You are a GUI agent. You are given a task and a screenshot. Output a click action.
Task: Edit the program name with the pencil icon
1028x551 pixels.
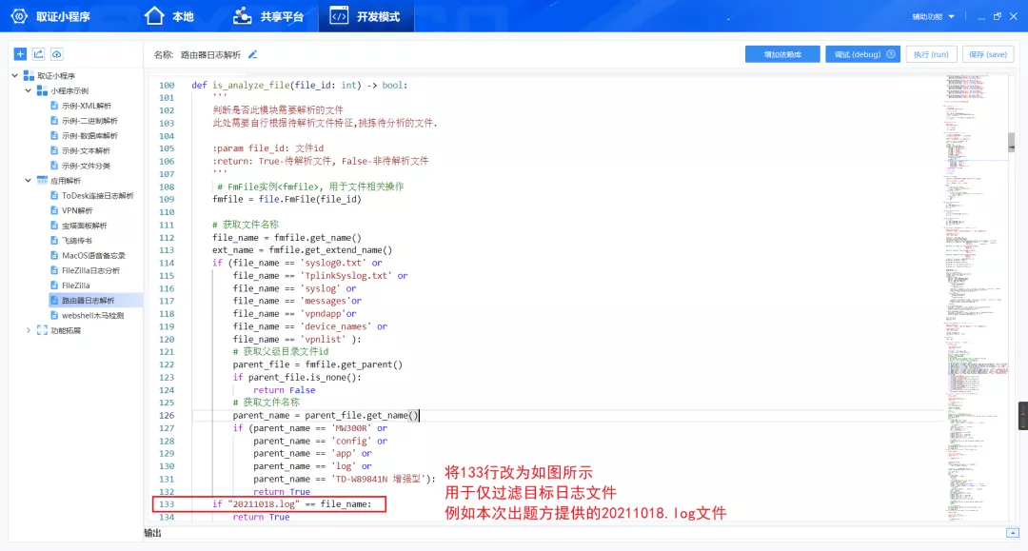pos(252,54)
